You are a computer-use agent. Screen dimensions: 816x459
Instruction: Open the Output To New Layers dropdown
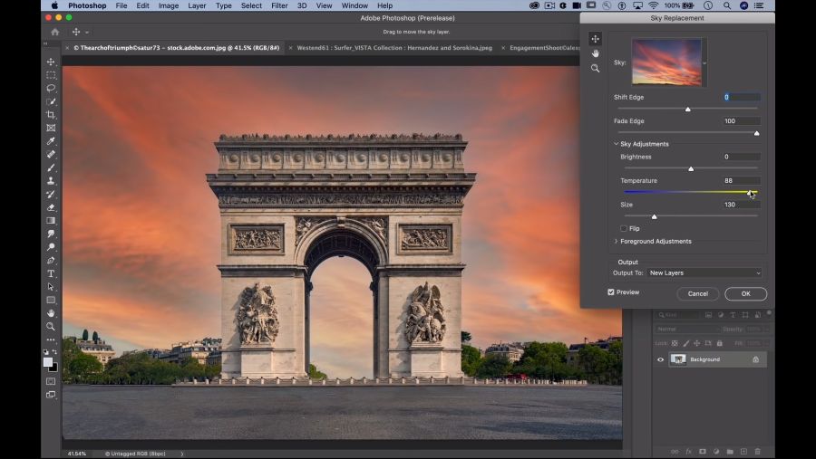[x=704, y=273]
